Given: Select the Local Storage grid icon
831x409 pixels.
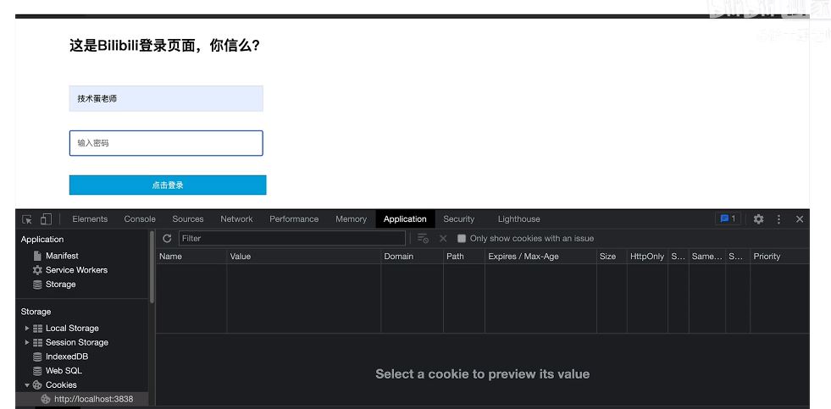Looking at the screenshot, I should point(37,329).
